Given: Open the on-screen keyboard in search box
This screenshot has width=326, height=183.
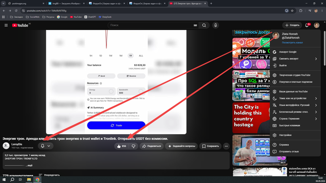Looking at the screenshot, I should pyautogui.click(x=195, y=25).
